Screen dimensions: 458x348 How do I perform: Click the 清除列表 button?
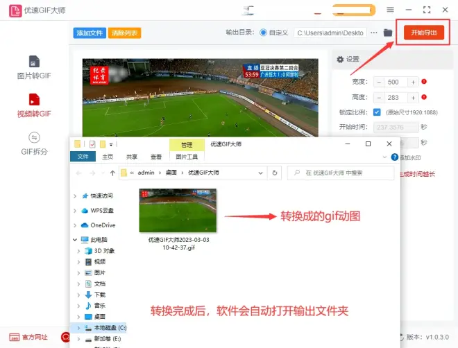(124, 33)
